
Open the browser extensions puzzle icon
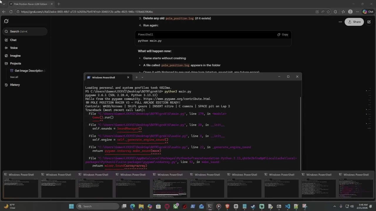tap(336, 12)
